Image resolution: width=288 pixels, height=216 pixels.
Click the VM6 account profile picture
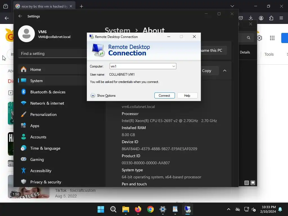(x=26, y=34)
